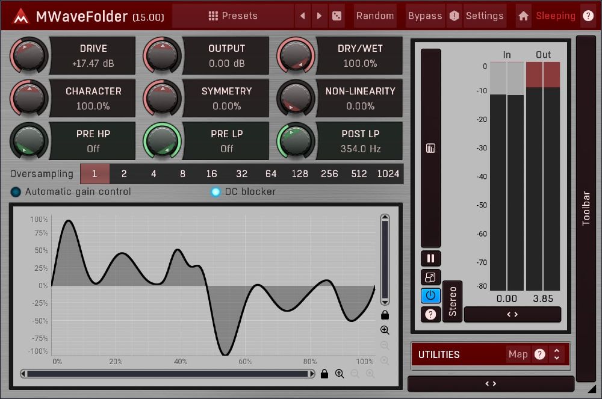Open the Presets browser
Viewport: 602px width, 399px height.
click(x=233, y=16)
